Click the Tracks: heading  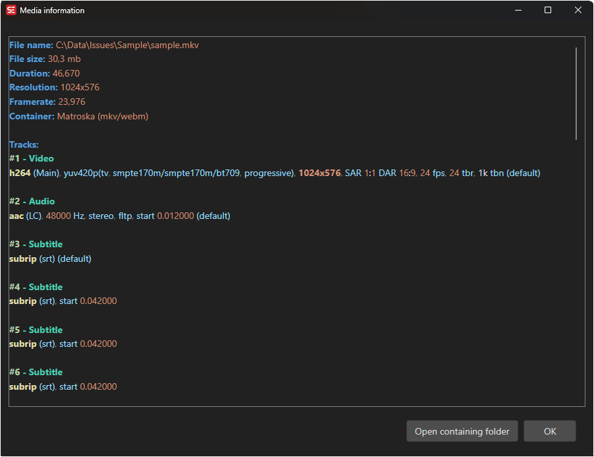[24, 144]
